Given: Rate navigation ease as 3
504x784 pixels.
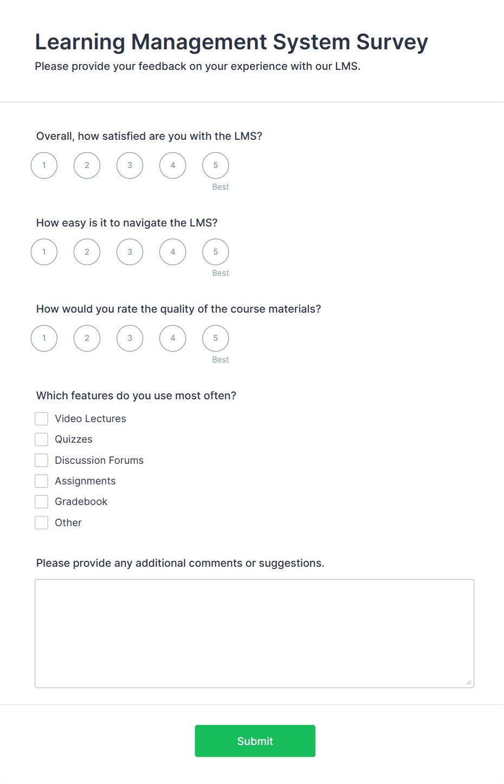Looking at the screenshot, I should pyautogui.click(x=130, y=251).
